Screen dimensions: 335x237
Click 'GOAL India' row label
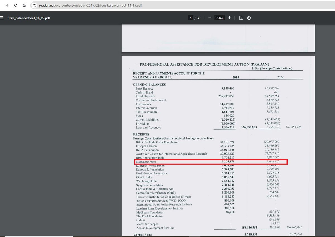pos(144,177)
